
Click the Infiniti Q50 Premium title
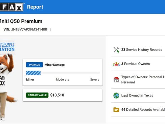[21, 21]
